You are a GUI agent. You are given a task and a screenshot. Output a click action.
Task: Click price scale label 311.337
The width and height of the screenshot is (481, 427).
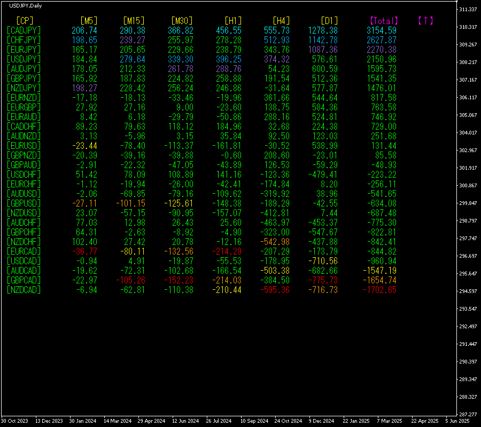[x=468, y=10]
